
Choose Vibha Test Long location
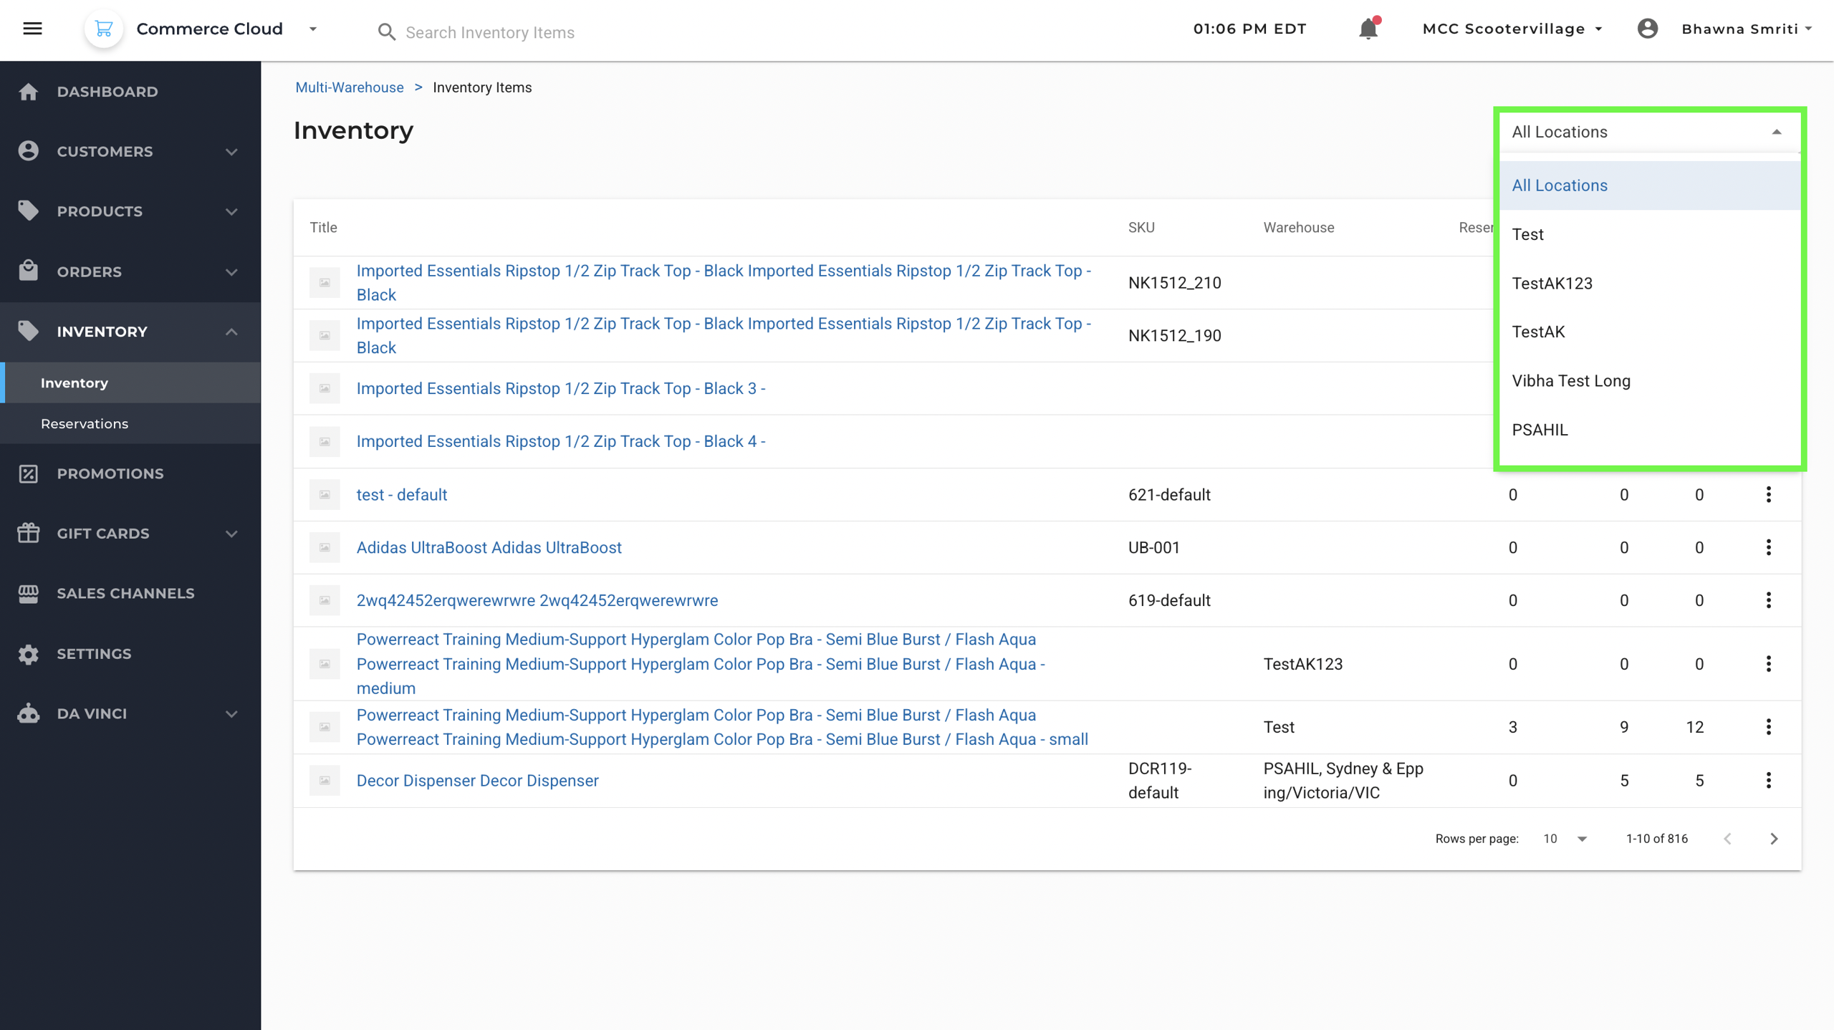coord(1570,381)
